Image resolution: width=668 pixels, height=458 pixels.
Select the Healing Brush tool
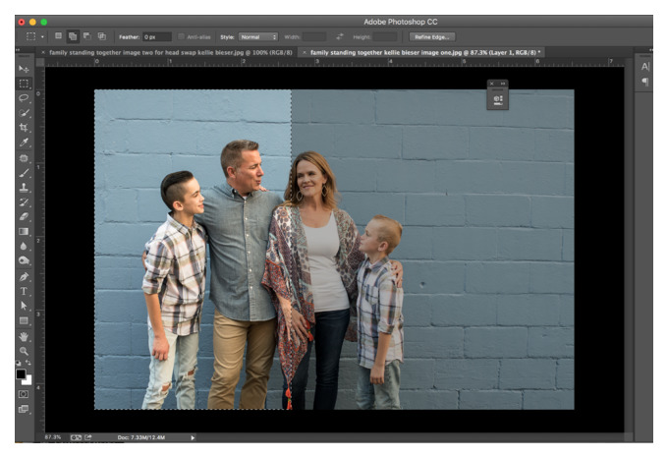(24, 158)
